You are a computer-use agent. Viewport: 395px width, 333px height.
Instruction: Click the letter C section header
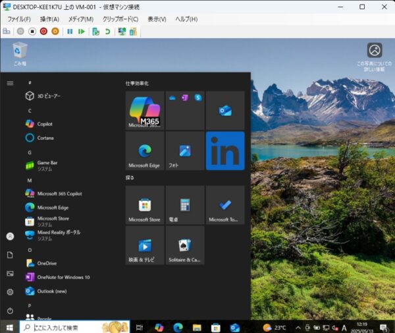point(30,111)
